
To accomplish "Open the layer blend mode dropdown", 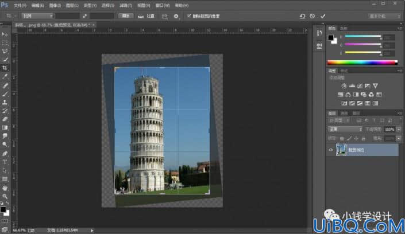I will click(x=345, y=129).
